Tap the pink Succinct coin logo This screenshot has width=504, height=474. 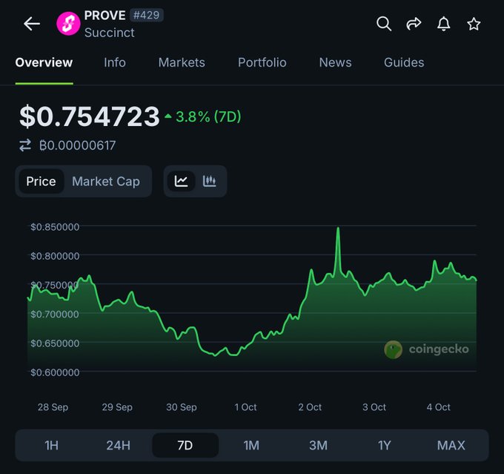[x=68, y=24]
